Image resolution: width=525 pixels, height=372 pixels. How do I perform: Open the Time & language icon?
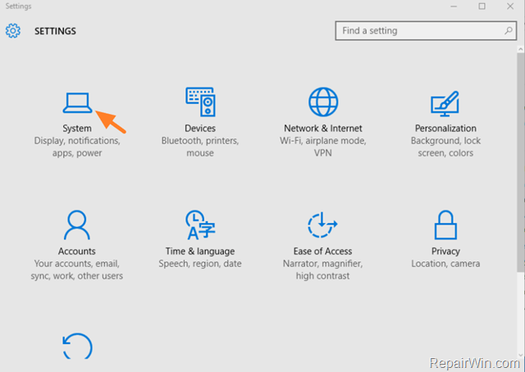tap(200, 225)
